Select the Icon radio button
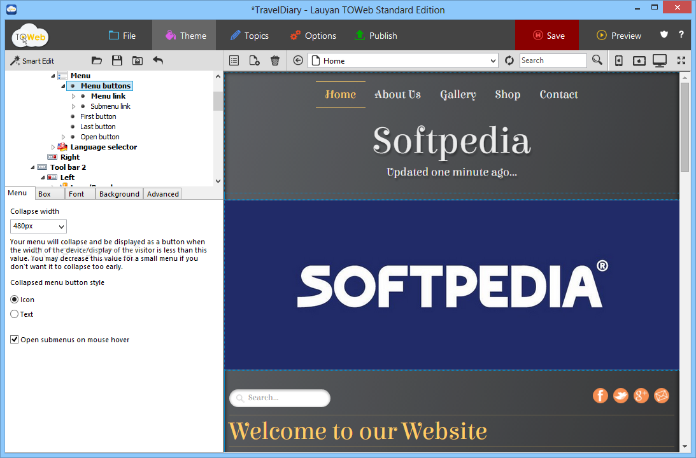Image resolution: width=696 pixels, height=458 pixels. click(14, 300)
